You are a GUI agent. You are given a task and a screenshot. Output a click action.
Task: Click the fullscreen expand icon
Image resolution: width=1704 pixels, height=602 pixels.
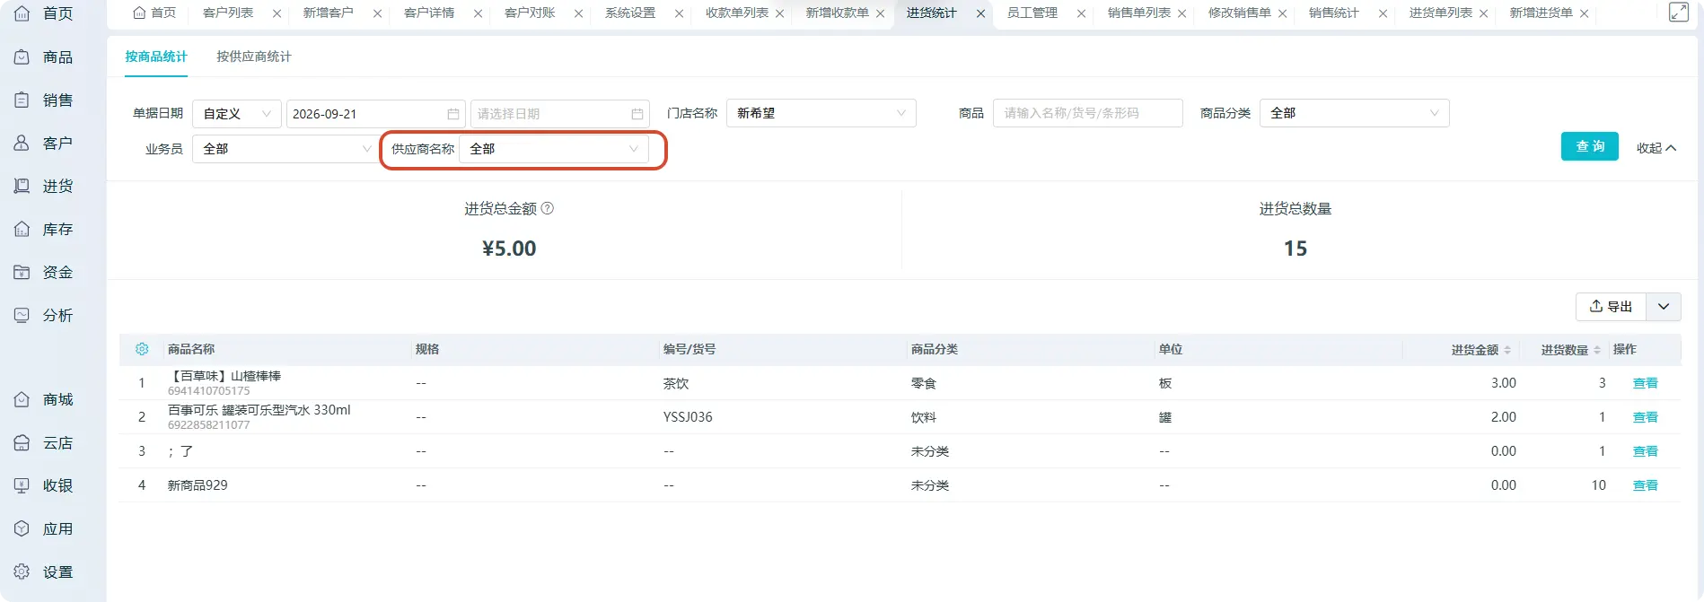[1678, 13]
